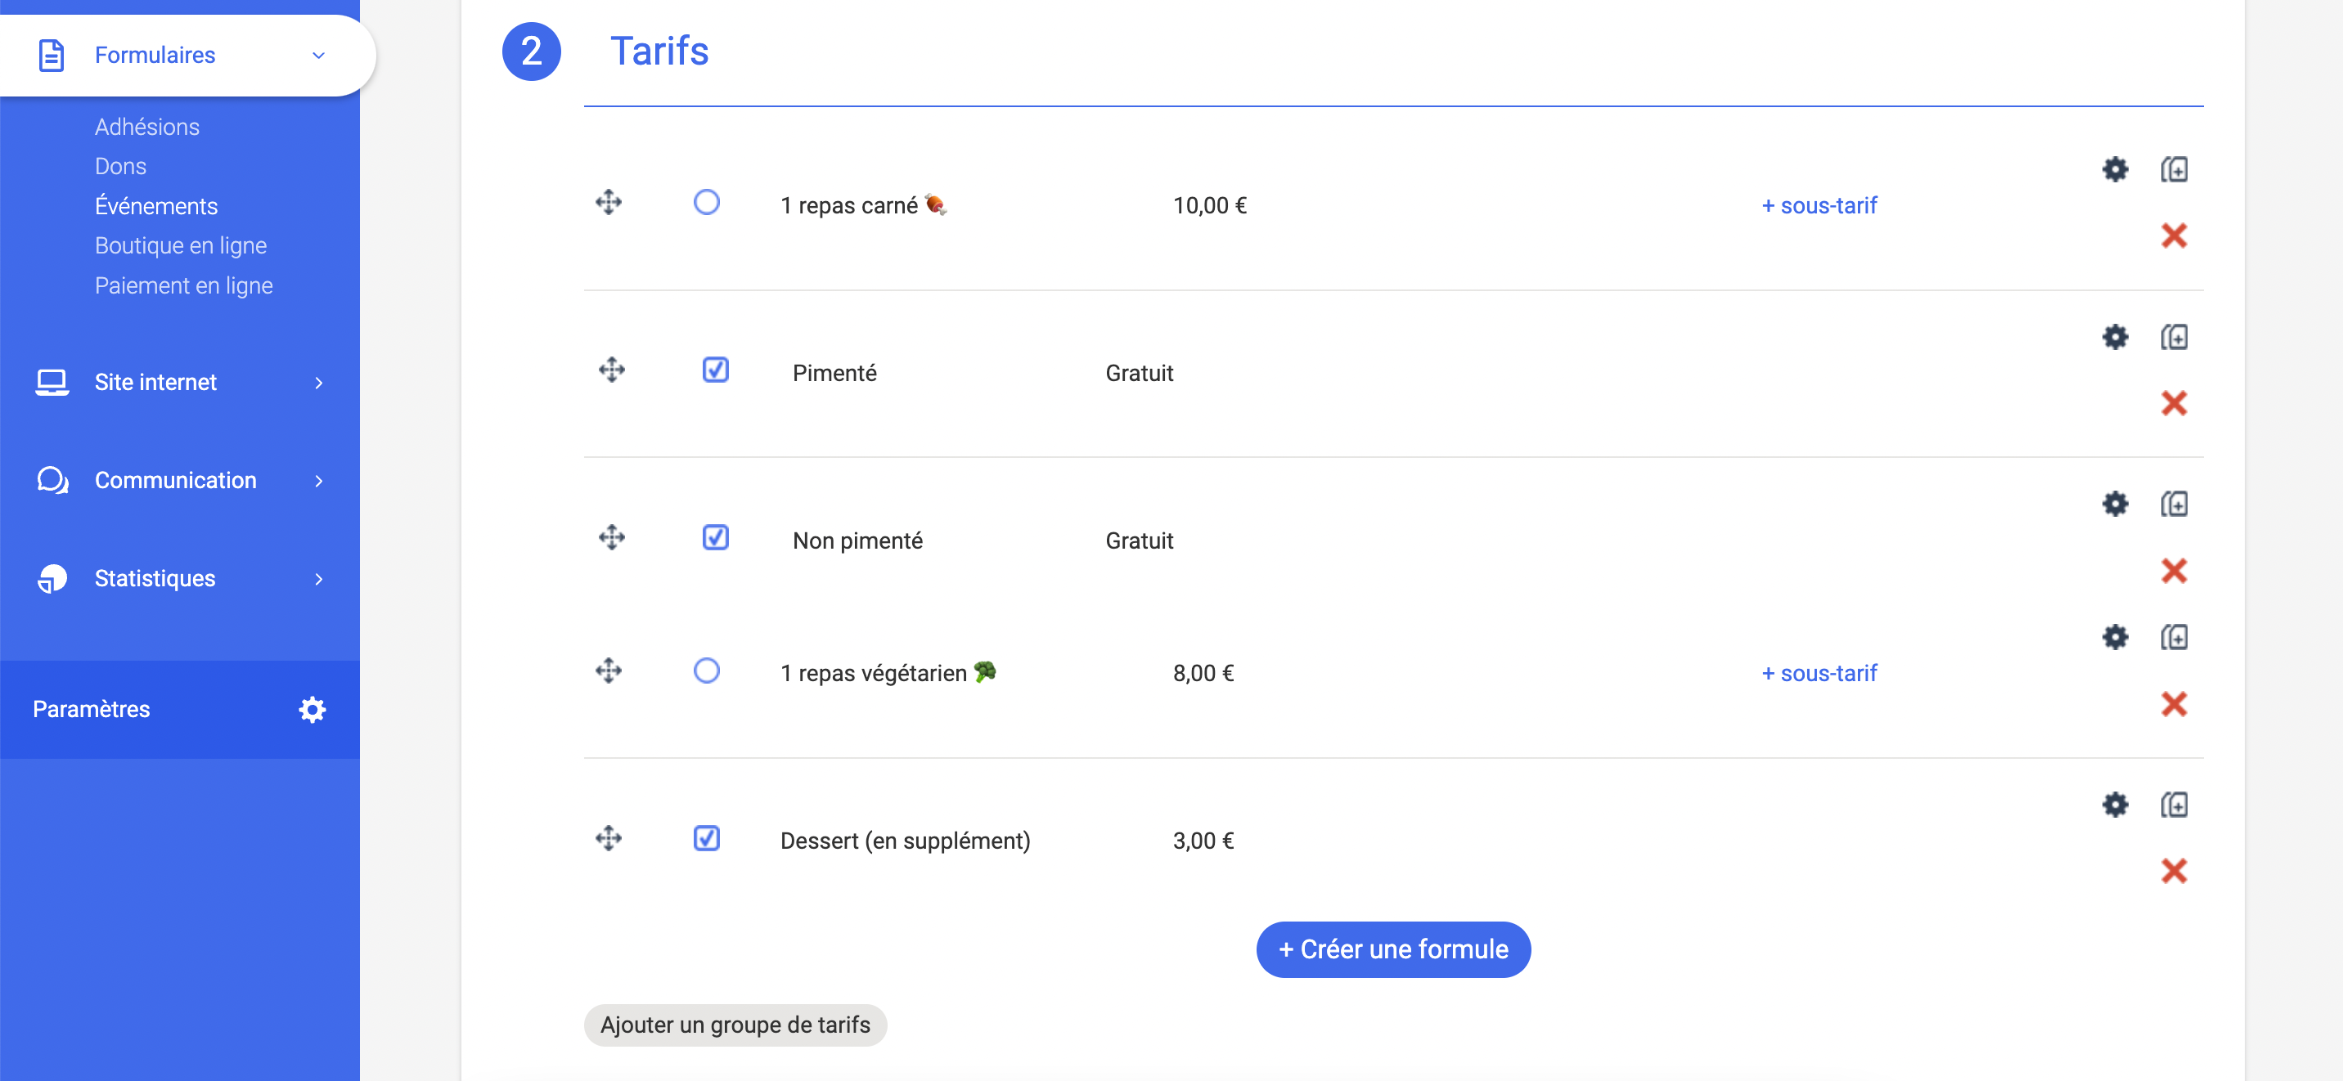The height and width of the screenshot is (1081, 2343).
Task: Click the 3,00 € price
Action: click(1203, 841)
